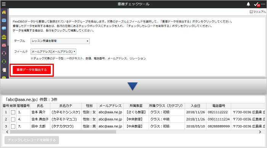This screenshot has width=267, height=148.
Task: Open the マニュアル manual link
Action: tap(258, 12)
